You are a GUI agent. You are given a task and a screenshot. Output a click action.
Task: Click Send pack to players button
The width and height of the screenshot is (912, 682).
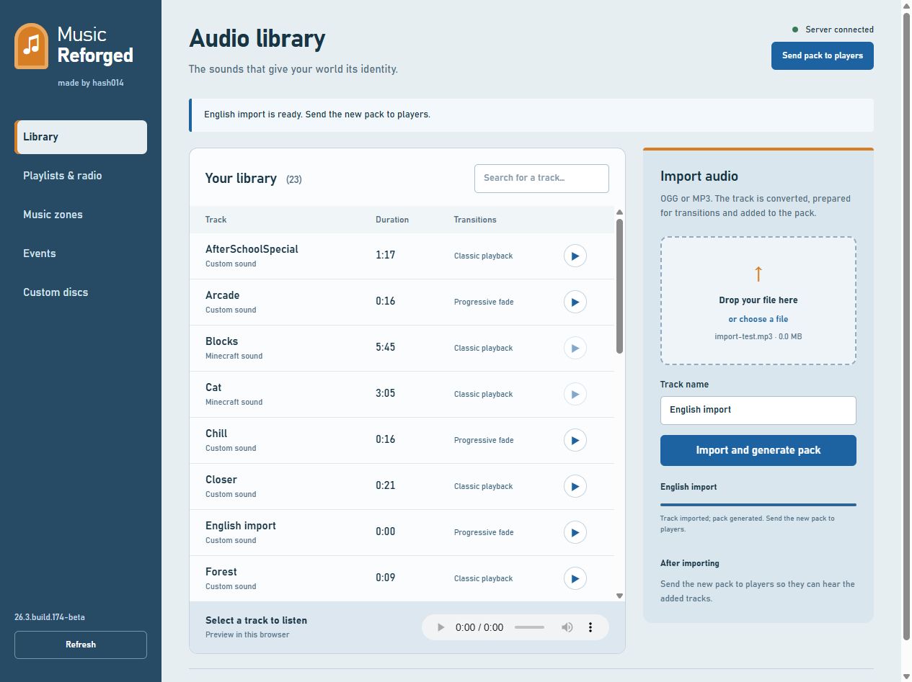[x=822, y=55]
